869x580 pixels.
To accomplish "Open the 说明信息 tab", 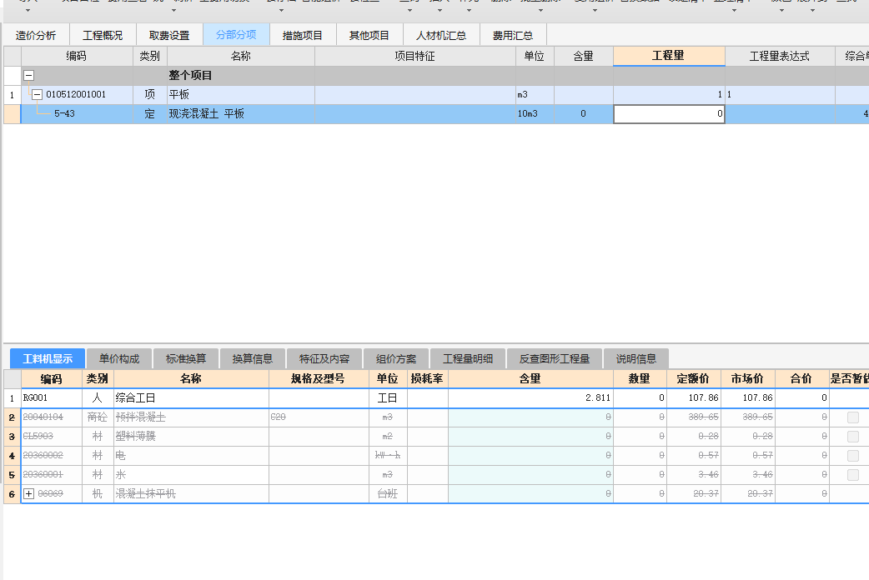I will [x=635, y=359].
